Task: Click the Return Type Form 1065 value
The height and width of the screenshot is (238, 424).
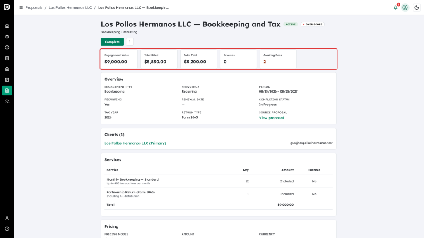Action: point(190,117)
